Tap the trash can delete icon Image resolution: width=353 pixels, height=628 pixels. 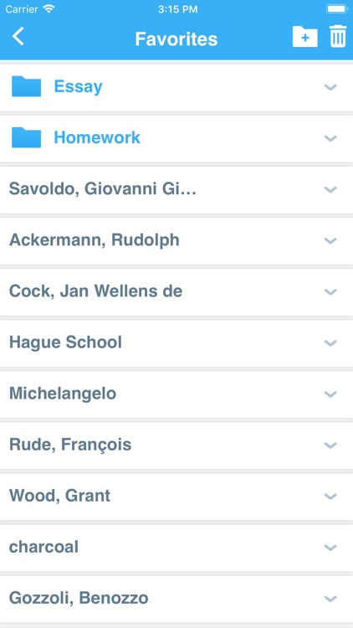pyautogui.click(x=338, y=37)
